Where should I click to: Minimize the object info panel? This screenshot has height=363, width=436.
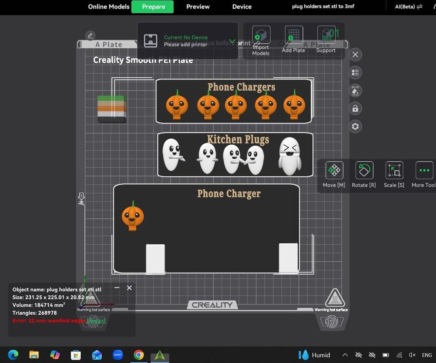pyautogui.click(x=117, y=288)
